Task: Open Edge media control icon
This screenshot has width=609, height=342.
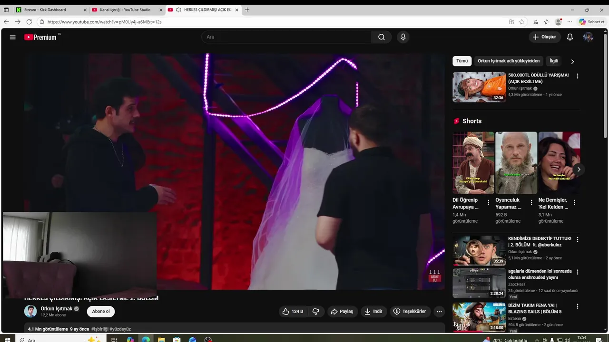Action: pos(536,22)
